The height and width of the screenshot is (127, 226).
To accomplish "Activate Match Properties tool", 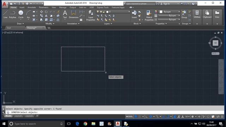I will coord(149,16).
